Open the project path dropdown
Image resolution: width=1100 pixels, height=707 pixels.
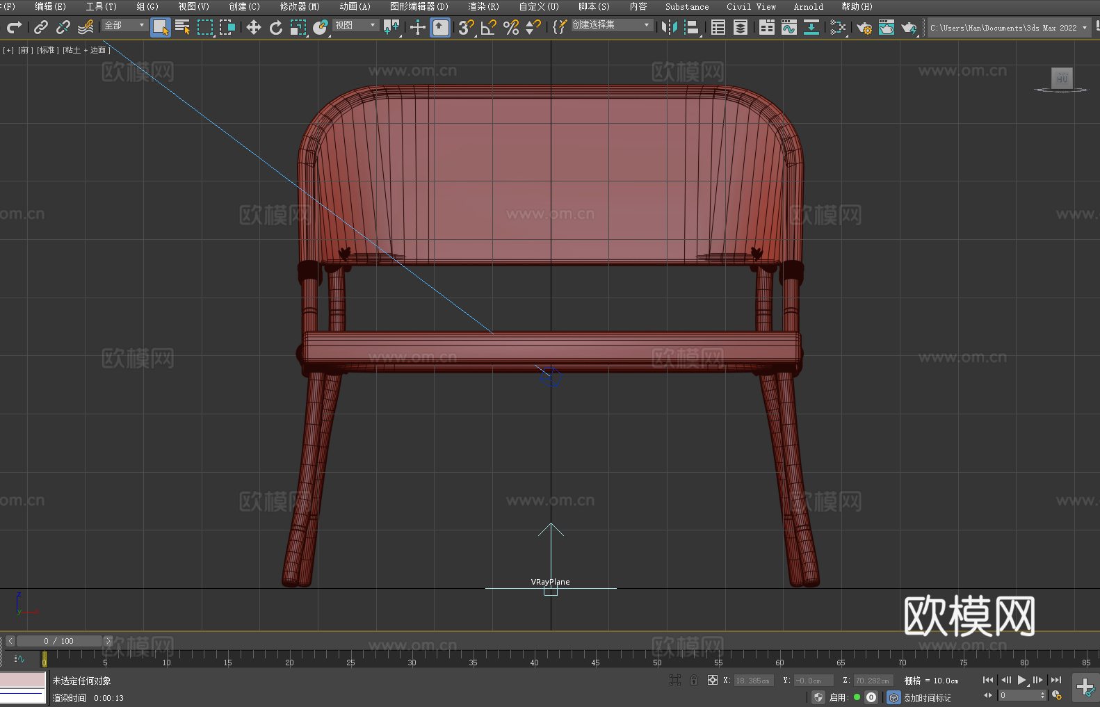(1008, 28)
